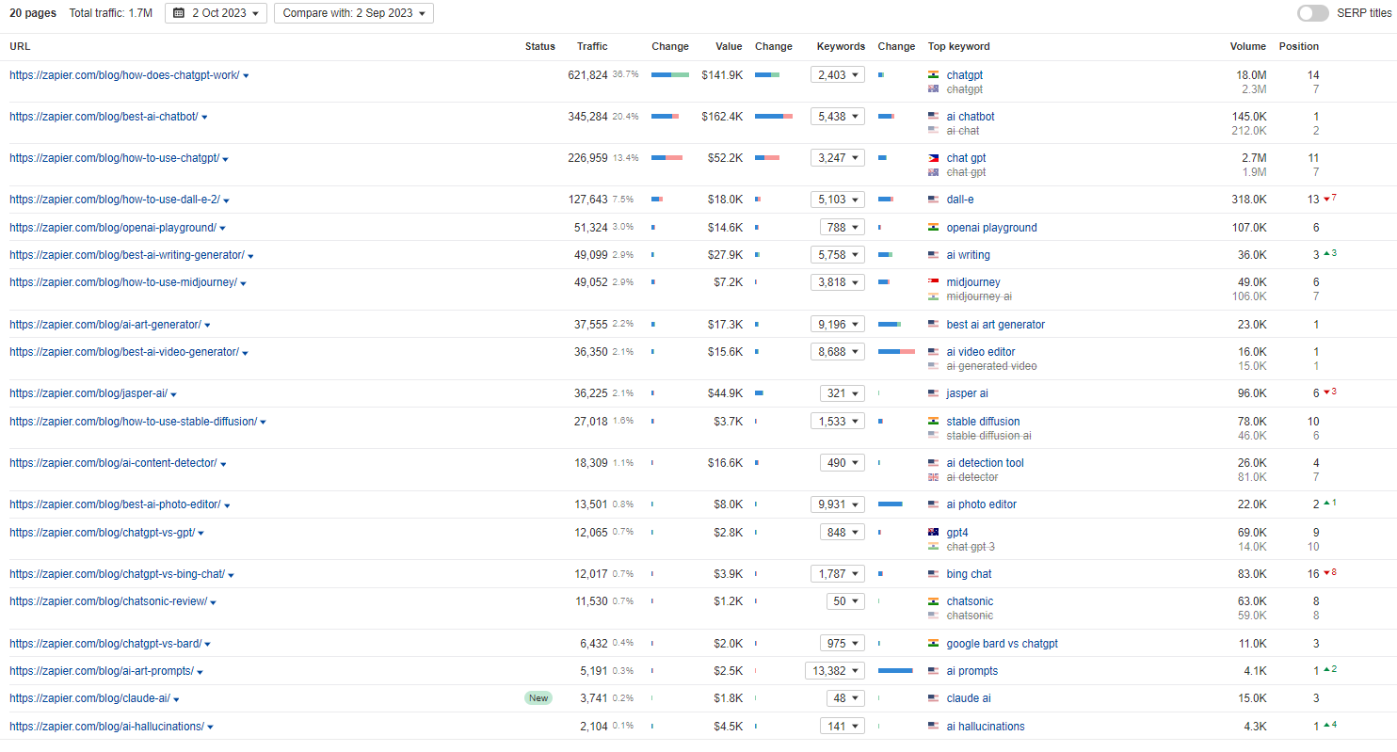
Task: Click the google bard vs chatgpt keyword
Action: pyautogui.click(x=1003, y=644)
